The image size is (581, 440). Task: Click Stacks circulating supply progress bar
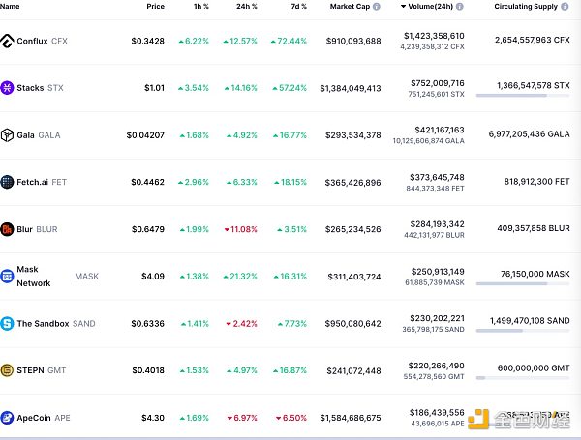click(x=521, y=96)
